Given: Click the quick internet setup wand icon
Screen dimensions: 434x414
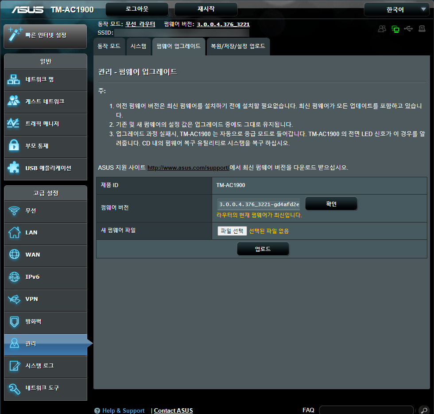Looking at the screenshot, I should click(x=15, y=34).
